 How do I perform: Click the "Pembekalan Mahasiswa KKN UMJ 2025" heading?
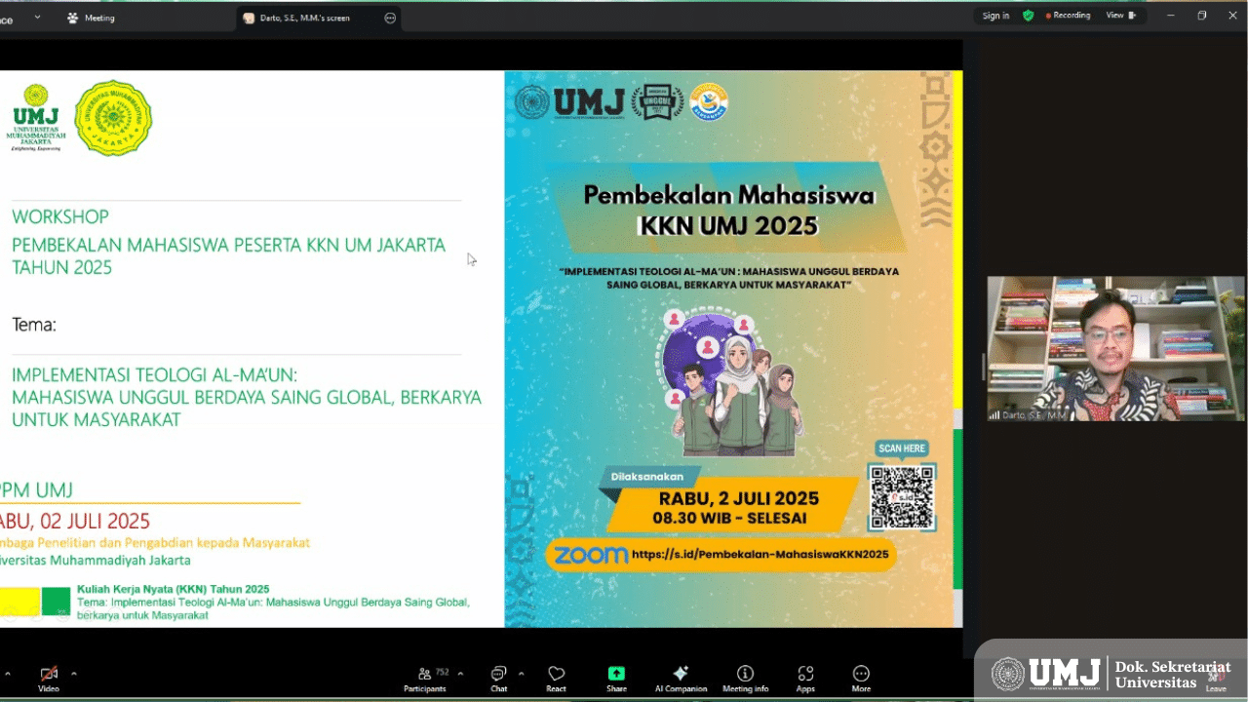[728, 210]
